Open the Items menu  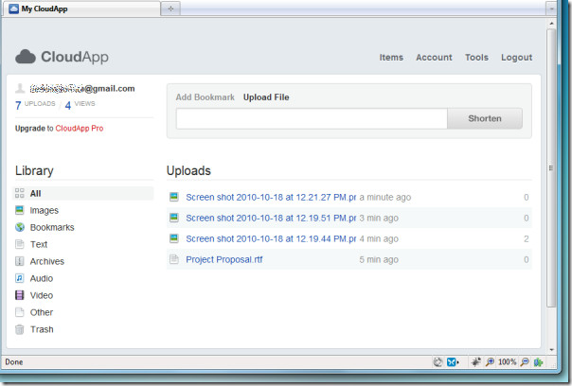[x=391, y=57]
